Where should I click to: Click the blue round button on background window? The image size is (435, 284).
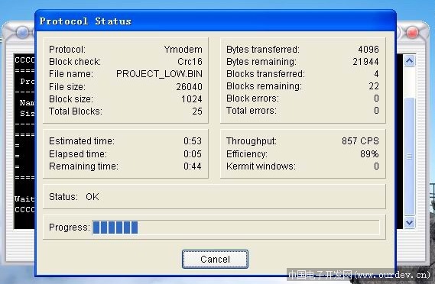22,32
